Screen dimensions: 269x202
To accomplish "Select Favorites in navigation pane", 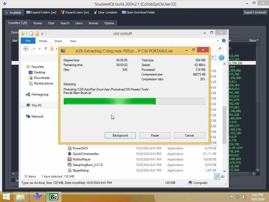I will tap(38, 67).
